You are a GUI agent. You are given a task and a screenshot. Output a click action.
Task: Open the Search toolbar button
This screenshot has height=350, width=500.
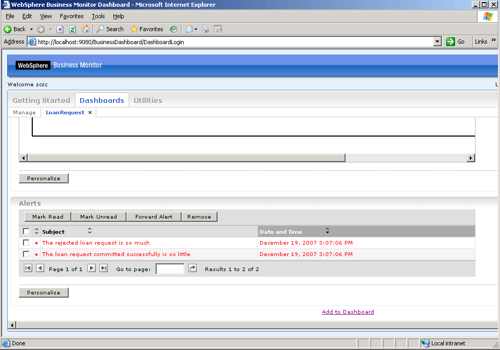coord(110,29)
